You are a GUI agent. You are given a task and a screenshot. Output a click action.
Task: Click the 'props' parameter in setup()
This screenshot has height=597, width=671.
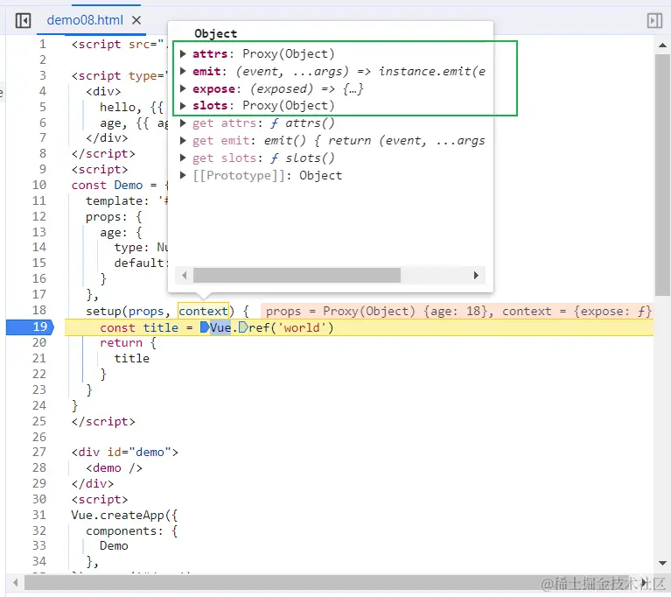click(x=146, y=312)
